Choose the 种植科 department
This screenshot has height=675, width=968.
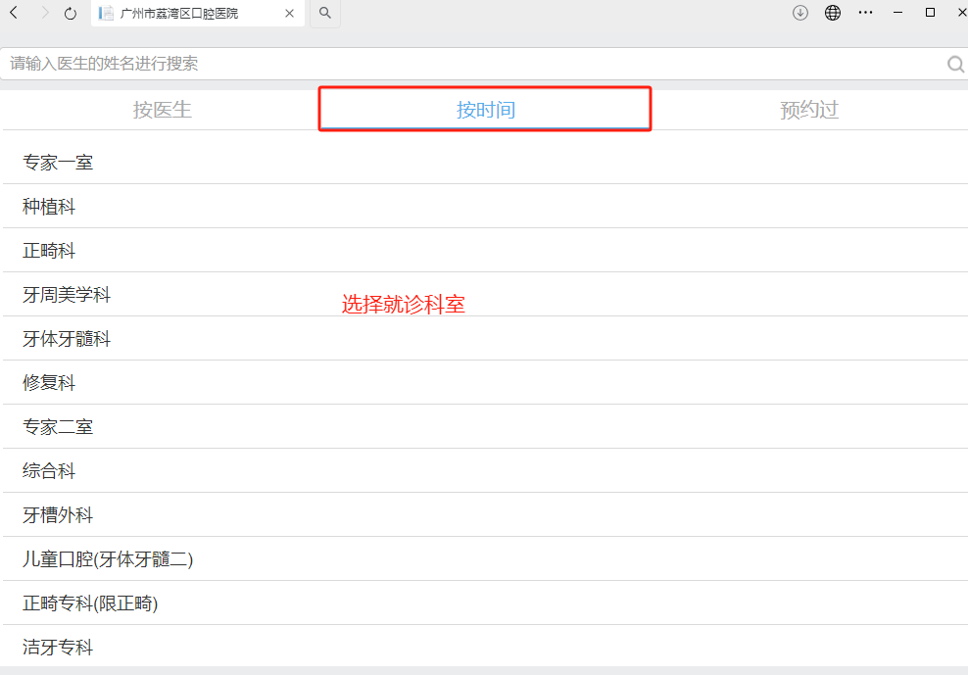click(x=49, y=207)
